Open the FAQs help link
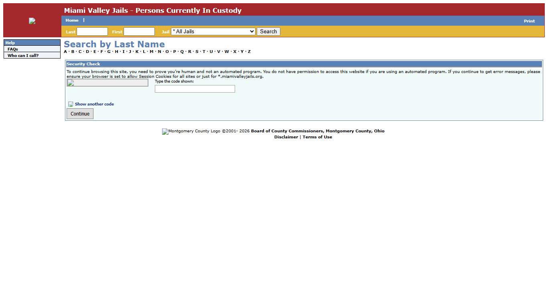Screen dimensions: 548x308 [13, 49]
